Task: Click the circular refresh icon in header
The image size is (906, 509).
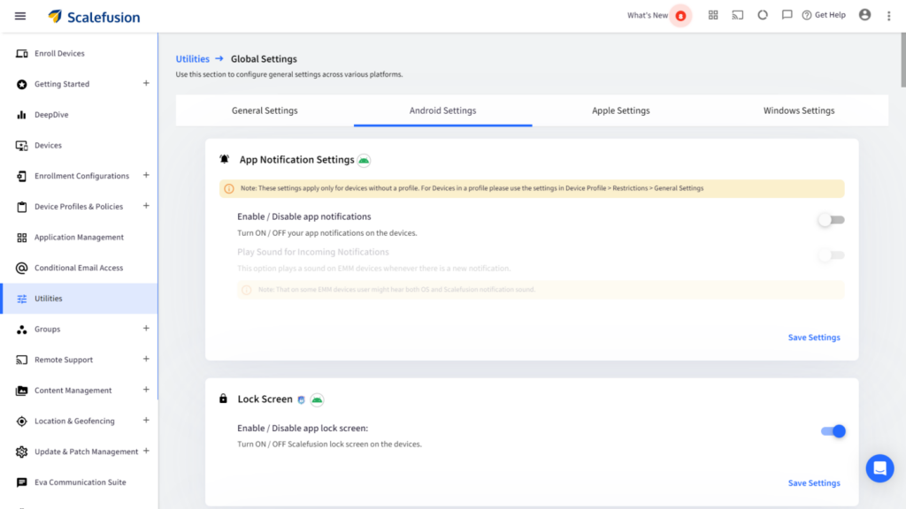Action: (x=763, y=15)
